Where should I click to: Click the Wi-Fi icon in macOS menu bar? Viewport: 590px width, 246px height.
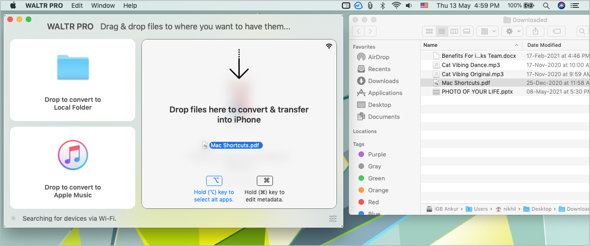coord(396,6)
